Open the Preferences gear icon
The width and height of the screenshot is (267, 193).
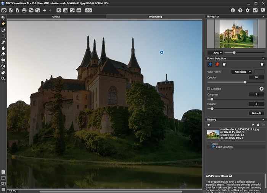point(248,10)
